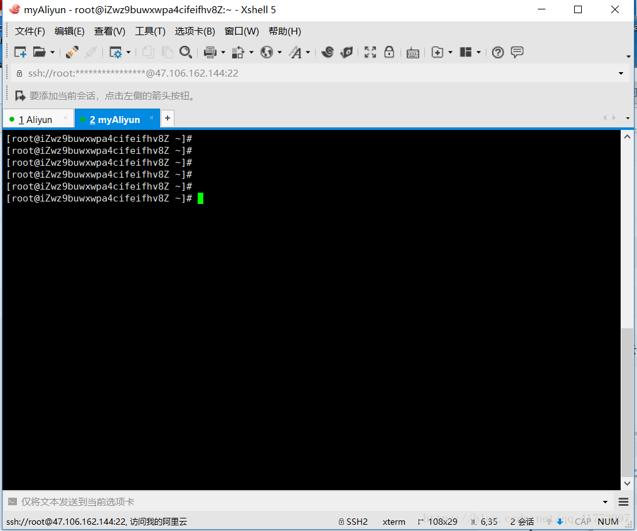
Task: Click the Copy icon in toolbar
Action: coord(148,52)
